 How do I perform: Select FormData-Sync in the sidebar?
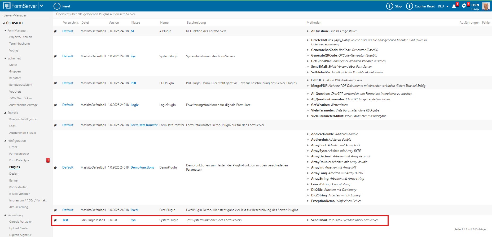point(19,160)
